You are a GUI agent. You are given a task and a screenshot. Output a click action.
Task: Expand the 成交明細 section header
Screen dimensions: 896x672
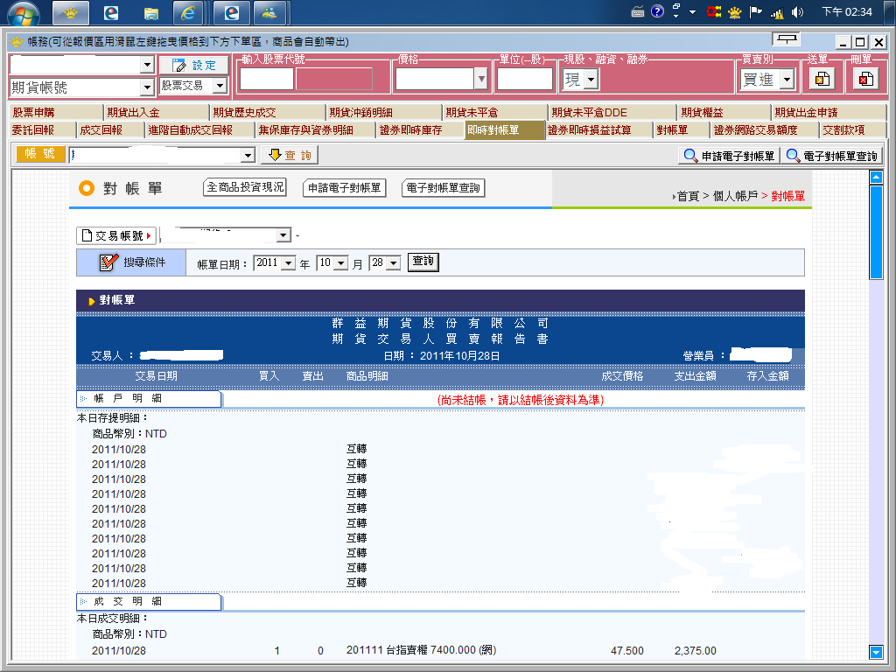[149, 602]
